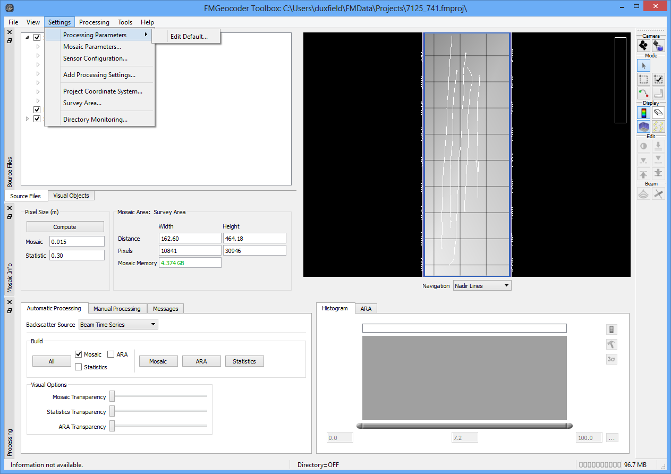
Task: Click the movie camera icon under Camera
Action: pyautogui.click(x=644, y=46)
